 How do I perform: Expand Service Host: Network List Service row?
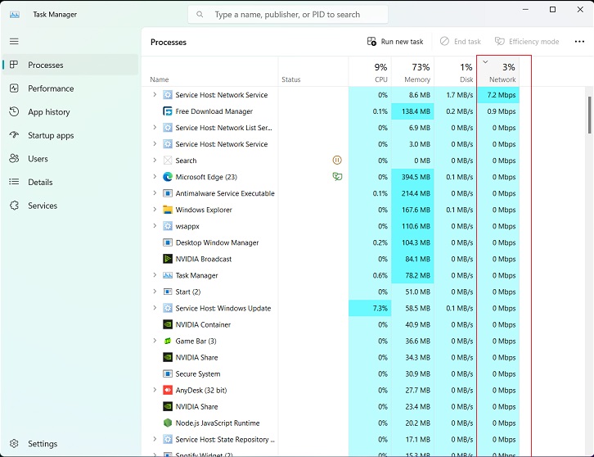pos(155,128)
